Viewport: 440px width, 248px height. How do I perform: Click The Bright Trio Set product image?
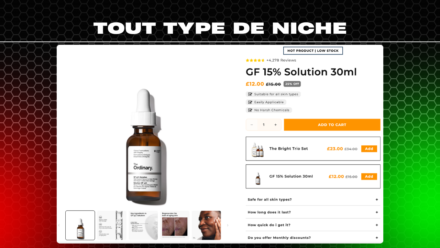coord(257,149)
